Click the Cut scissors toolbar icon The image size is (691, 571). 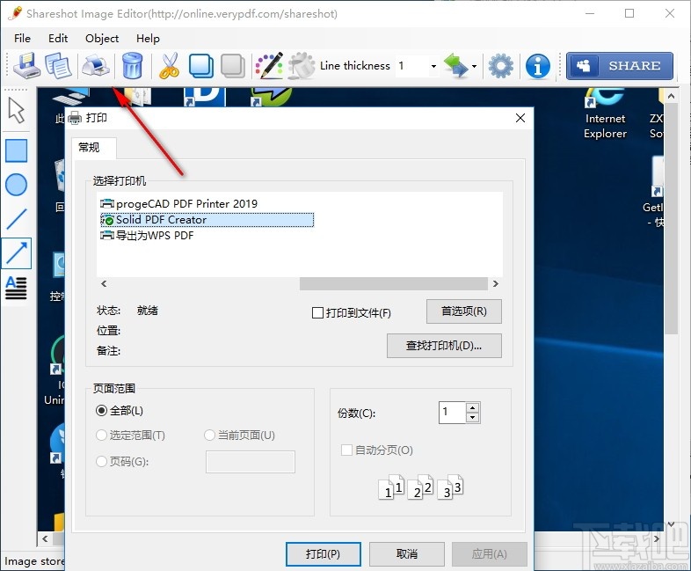click(x=169, y=66)
